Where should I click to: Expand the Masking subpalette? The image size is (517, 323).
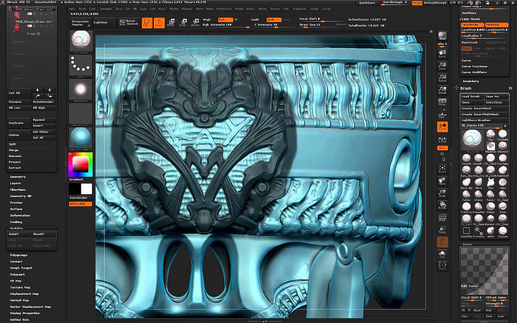click(16, 222)
